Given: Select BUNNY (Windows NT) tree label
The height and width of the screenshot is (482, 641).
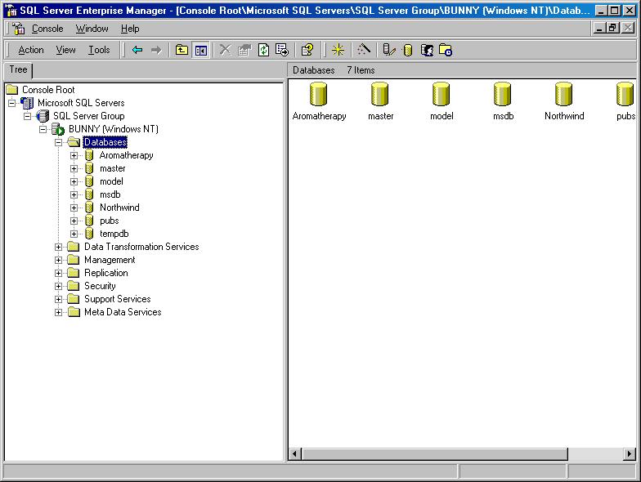Looking at the screenshot, I should (x=113, y=129).
